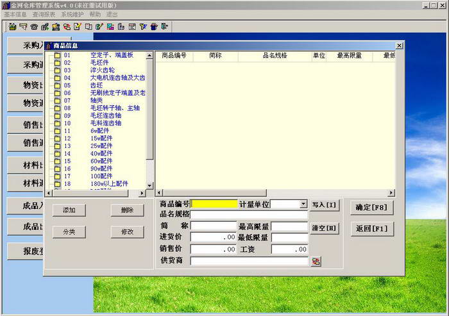Click the locked files toolbar icon
449x316 pixels.
pos(121,27)
